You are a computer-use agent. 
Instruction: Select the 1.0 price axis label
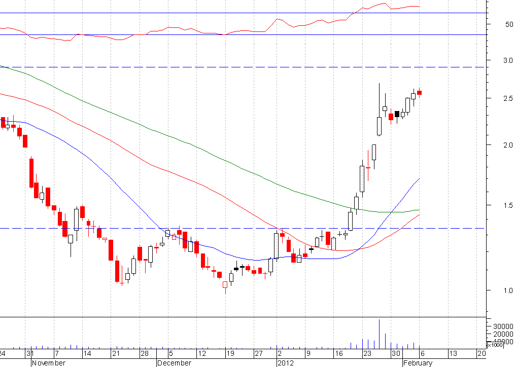tap(508, 290)
